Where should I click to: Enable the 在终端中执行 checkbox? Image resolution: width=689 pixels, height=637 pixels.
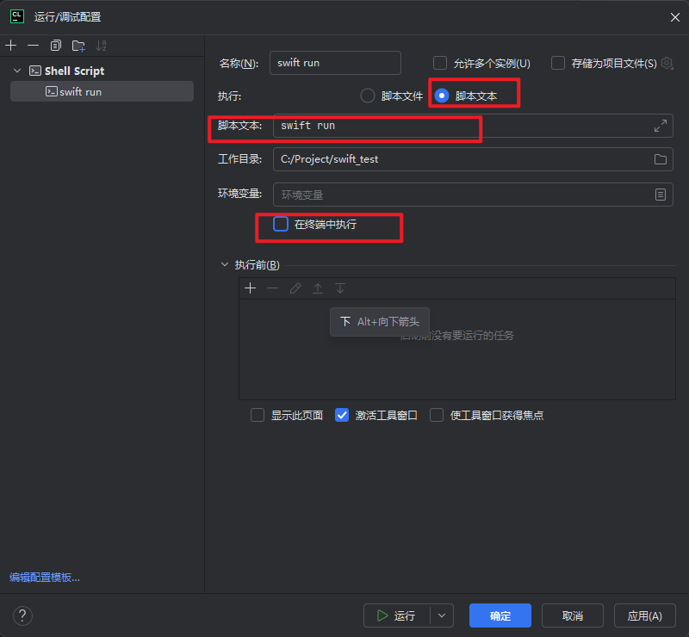[280, 224]
